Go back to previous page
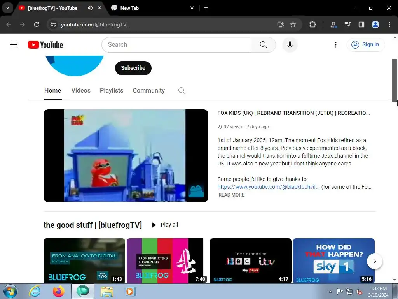The width and height of the screenshot is (398, 299). click(9, 25)
